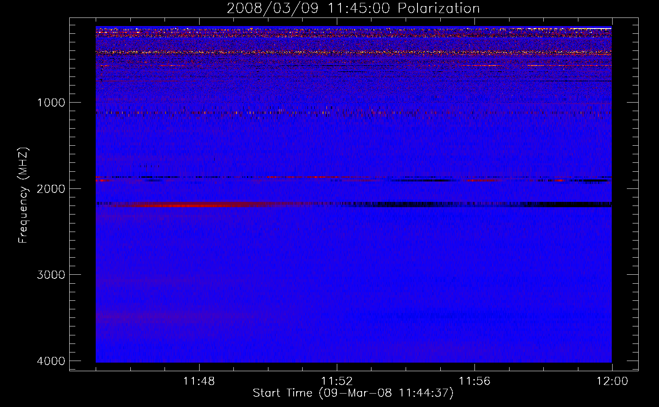
Task: Click the 1000 frequency tick label
Action: click(x=51, y=103)
